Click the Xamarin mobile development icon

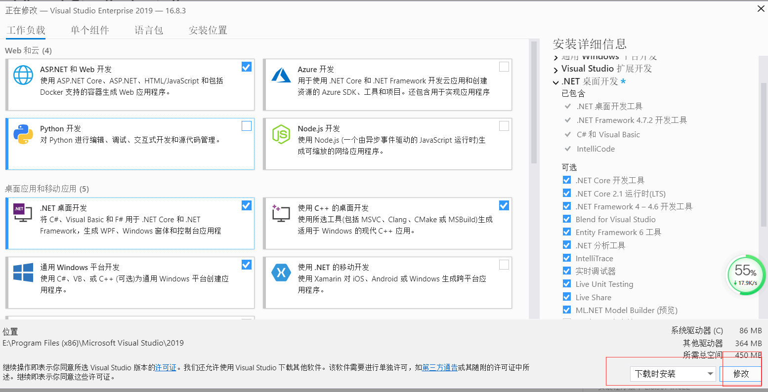tap(281, 273)
